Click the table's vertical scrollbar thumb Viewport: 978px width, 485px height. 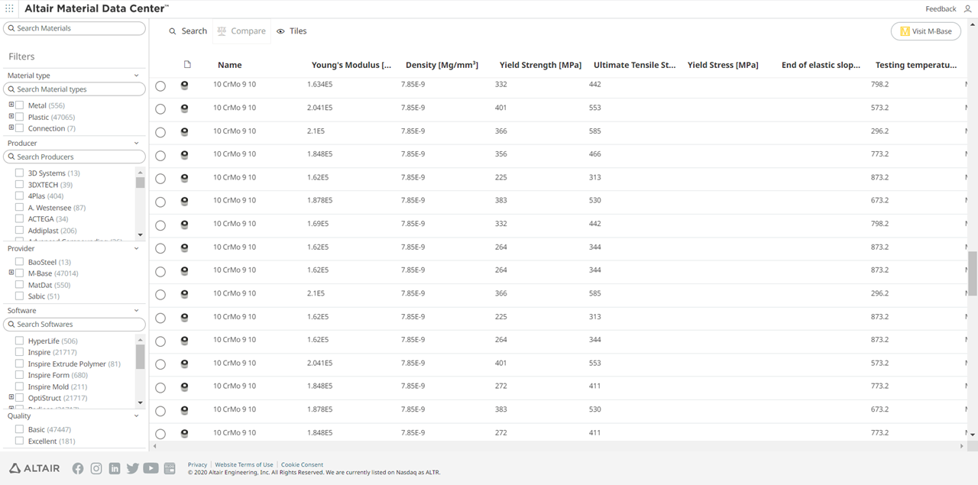(973, 273)
